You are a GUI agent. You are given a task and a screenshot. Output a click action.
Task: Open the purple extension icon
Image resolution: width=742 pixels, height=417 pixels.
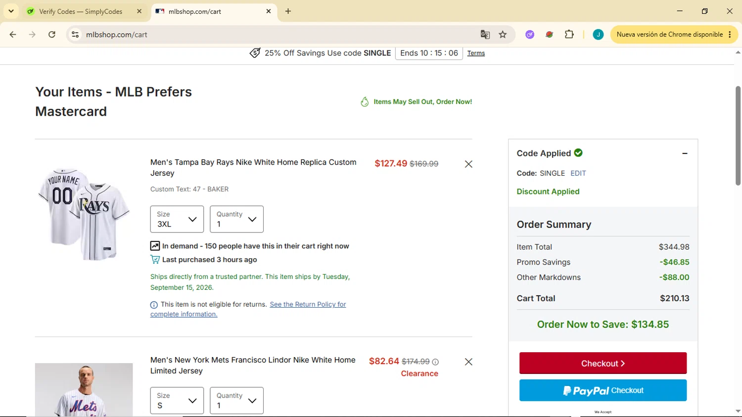(530, 34)
